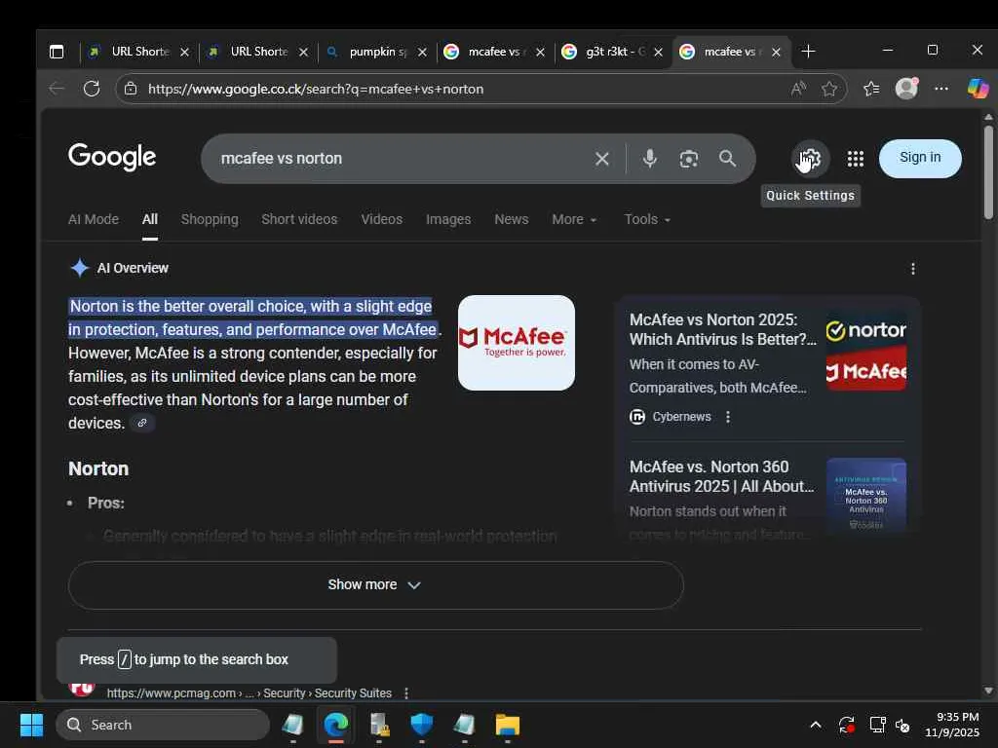
Task: Open the Favorites list icon
Action: pos(871,89)
